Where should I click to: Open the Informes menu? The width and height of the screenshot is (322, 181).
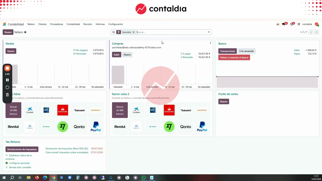tap(100, 24)
